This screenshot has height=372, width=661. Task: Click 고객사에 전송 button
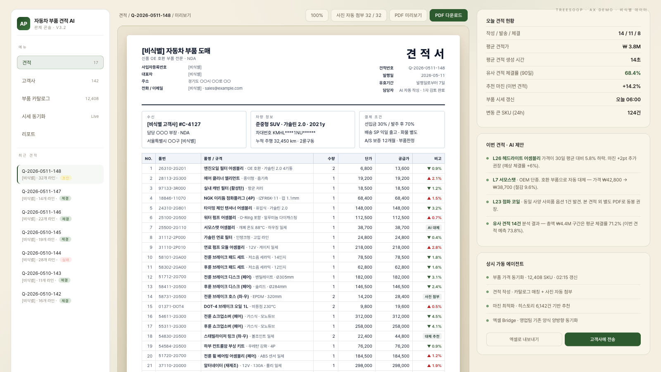click(x=603, y=339)
